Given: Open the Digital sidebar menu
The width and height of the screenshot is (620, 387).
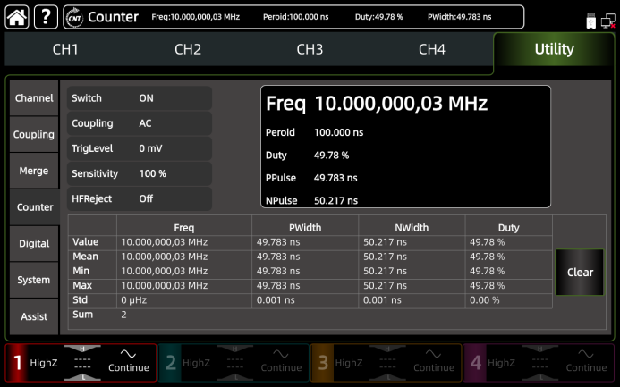Looking at the screenshot, I should 34,244.
